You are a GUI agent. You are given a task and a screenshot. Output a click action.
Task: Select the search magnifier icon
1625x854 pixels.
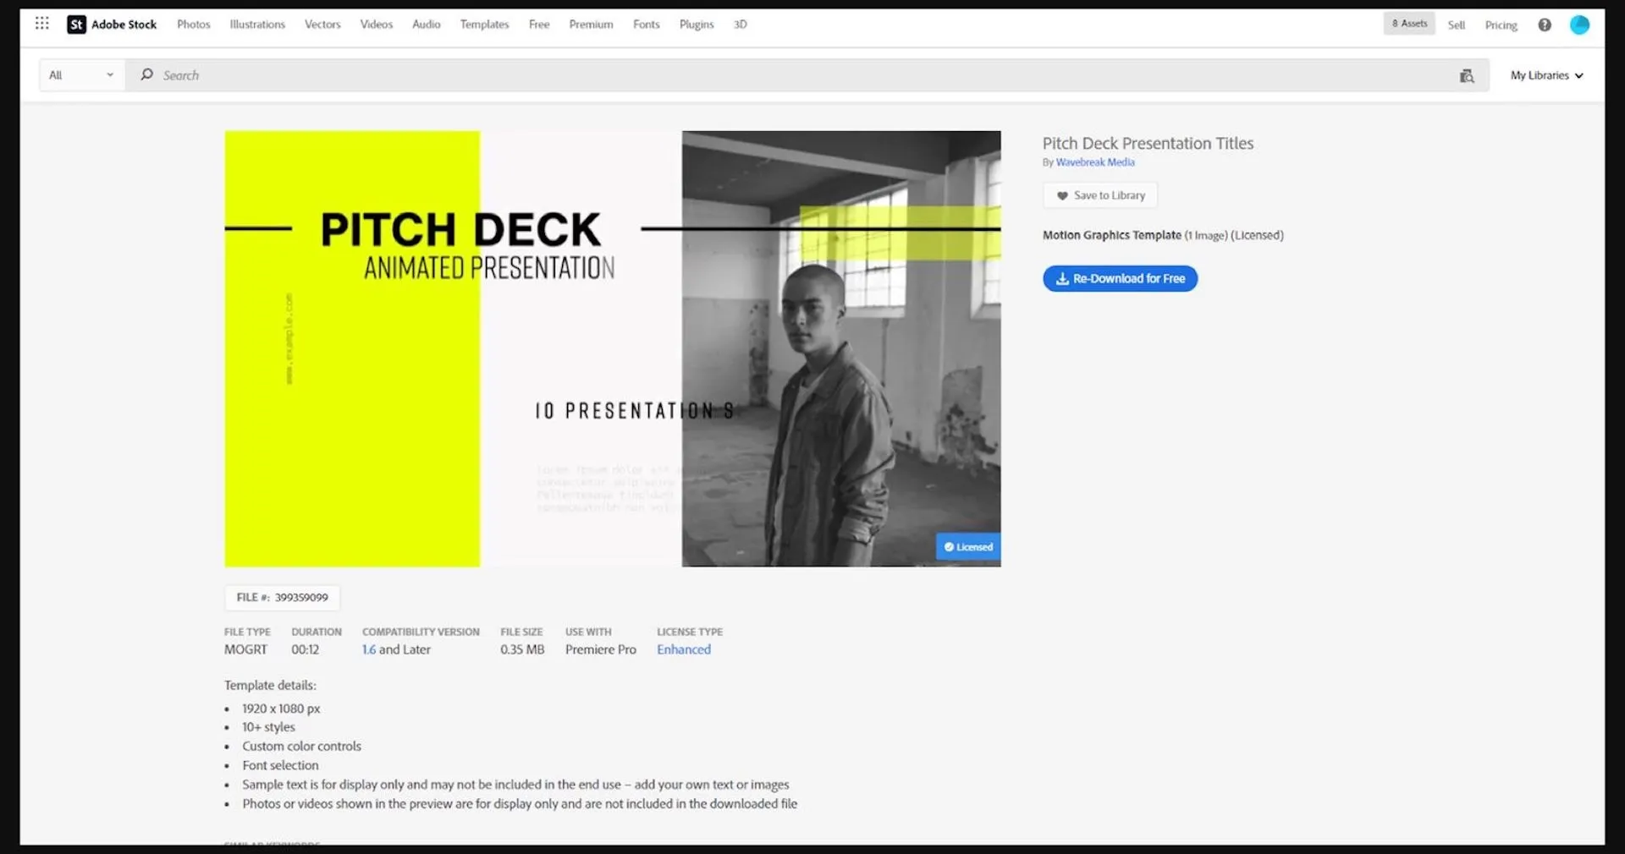point(146,75)
